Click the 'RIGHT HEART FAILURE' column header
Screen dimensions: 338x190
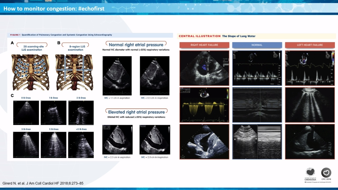(x=204, y=45)
